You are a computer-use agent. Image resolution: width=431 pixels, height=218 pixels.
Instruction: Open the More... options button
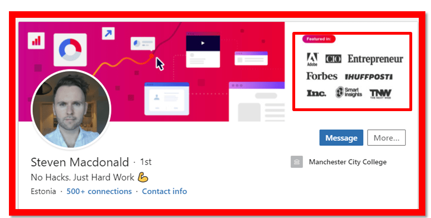click(x=386, y=138)
